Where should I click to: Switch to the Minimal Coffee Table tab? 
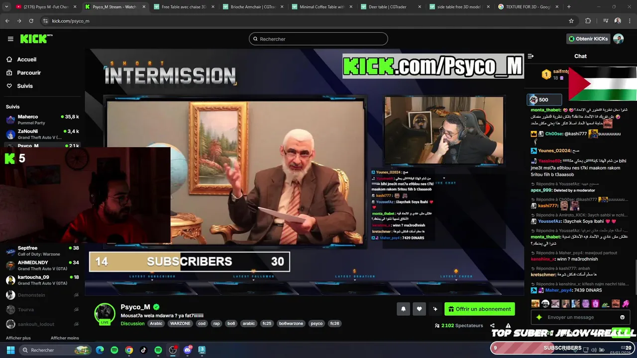pos(322,7)
